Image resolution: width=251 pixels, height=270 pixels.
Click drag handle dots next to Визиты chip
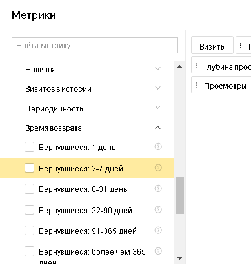[241, 45]
